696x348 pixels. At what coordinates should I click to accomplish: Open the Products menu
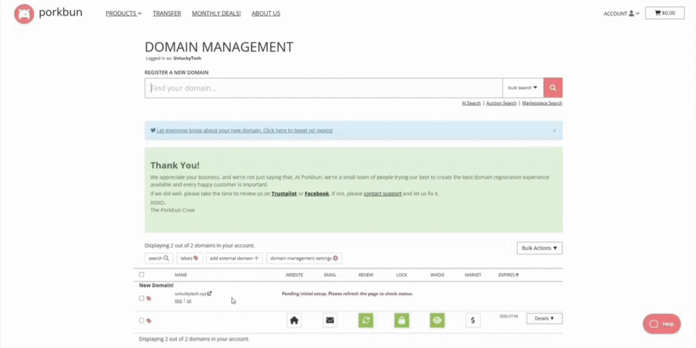point(123,14)
